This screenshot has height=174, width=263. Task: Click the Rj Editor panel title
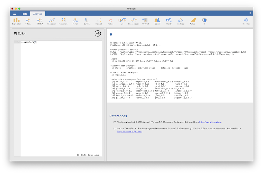[20, 33]
